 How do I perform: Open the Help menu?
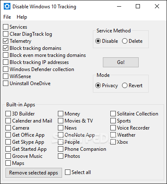point(22,17)
